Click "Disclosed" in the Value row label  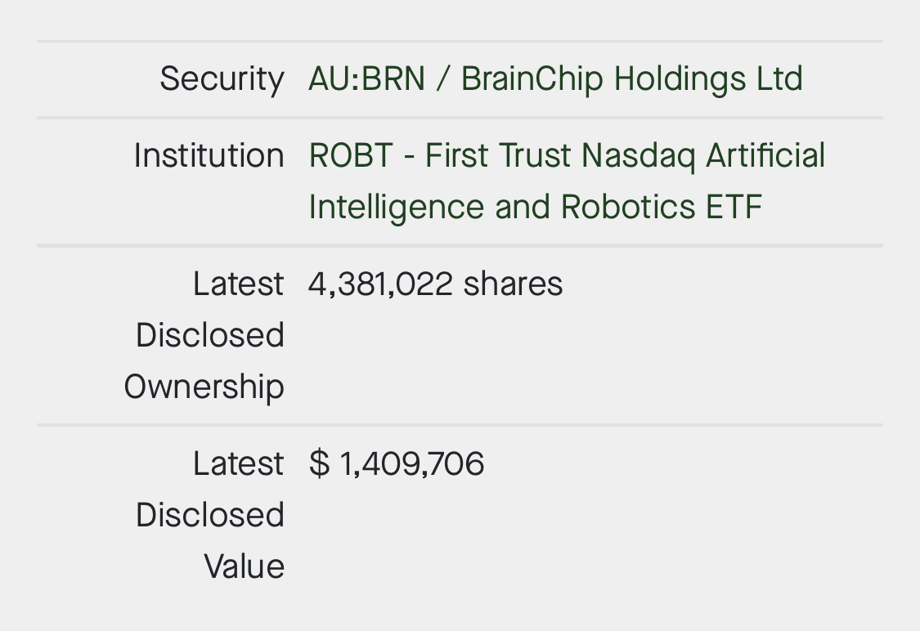click(209, 515)
